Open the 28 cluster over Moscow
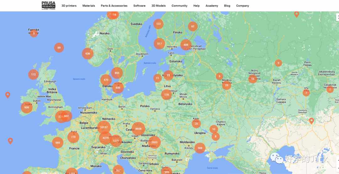 [227, 85]
